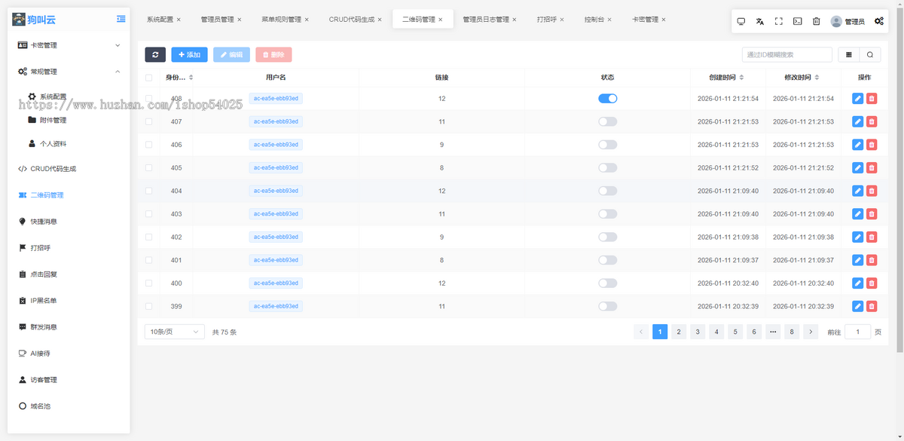Open the 10条/页 page size dropdown
The image size is (904, 441).
click(x=174, y=332)
